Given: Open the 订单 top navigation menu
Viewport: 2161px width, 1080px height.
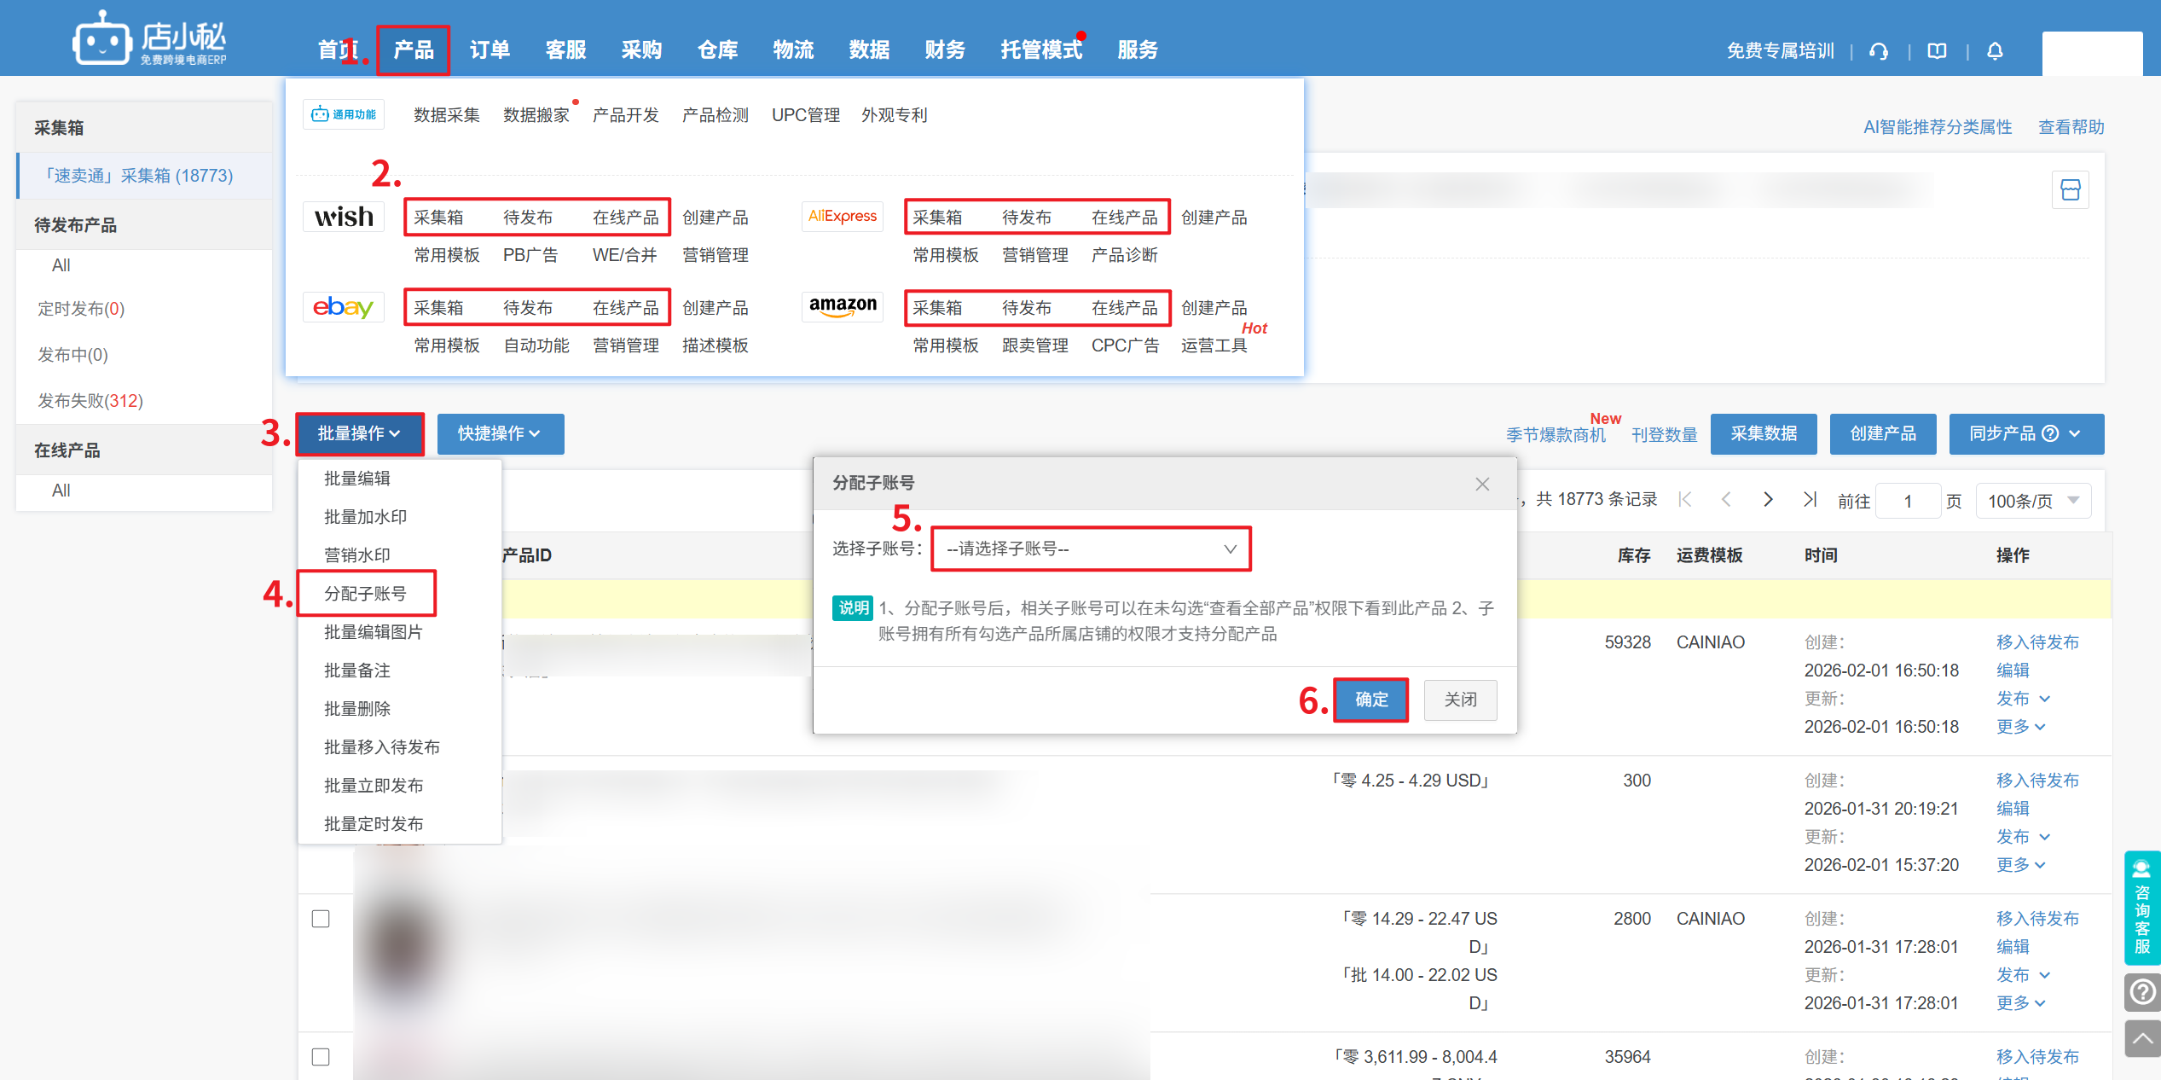Looking at the screenshot, I should [490, 50].
